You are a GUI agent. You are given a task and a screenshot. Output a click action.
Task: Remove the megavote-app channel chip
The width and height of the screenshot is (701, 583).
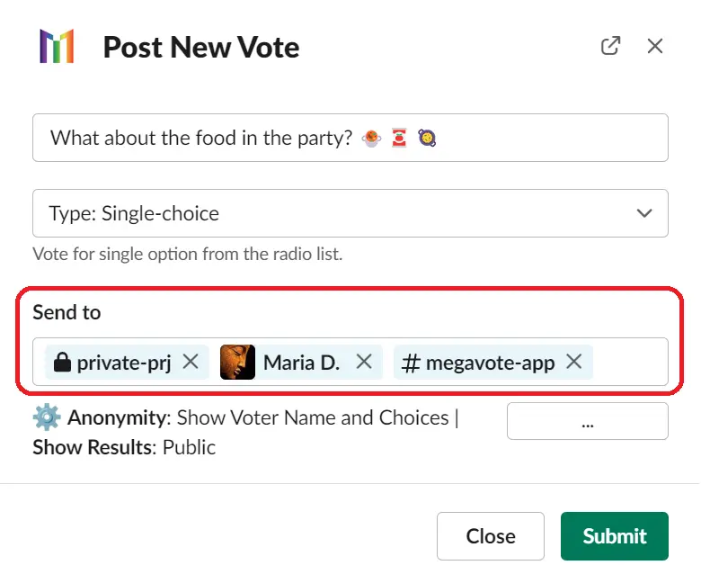tap(573, 361)
